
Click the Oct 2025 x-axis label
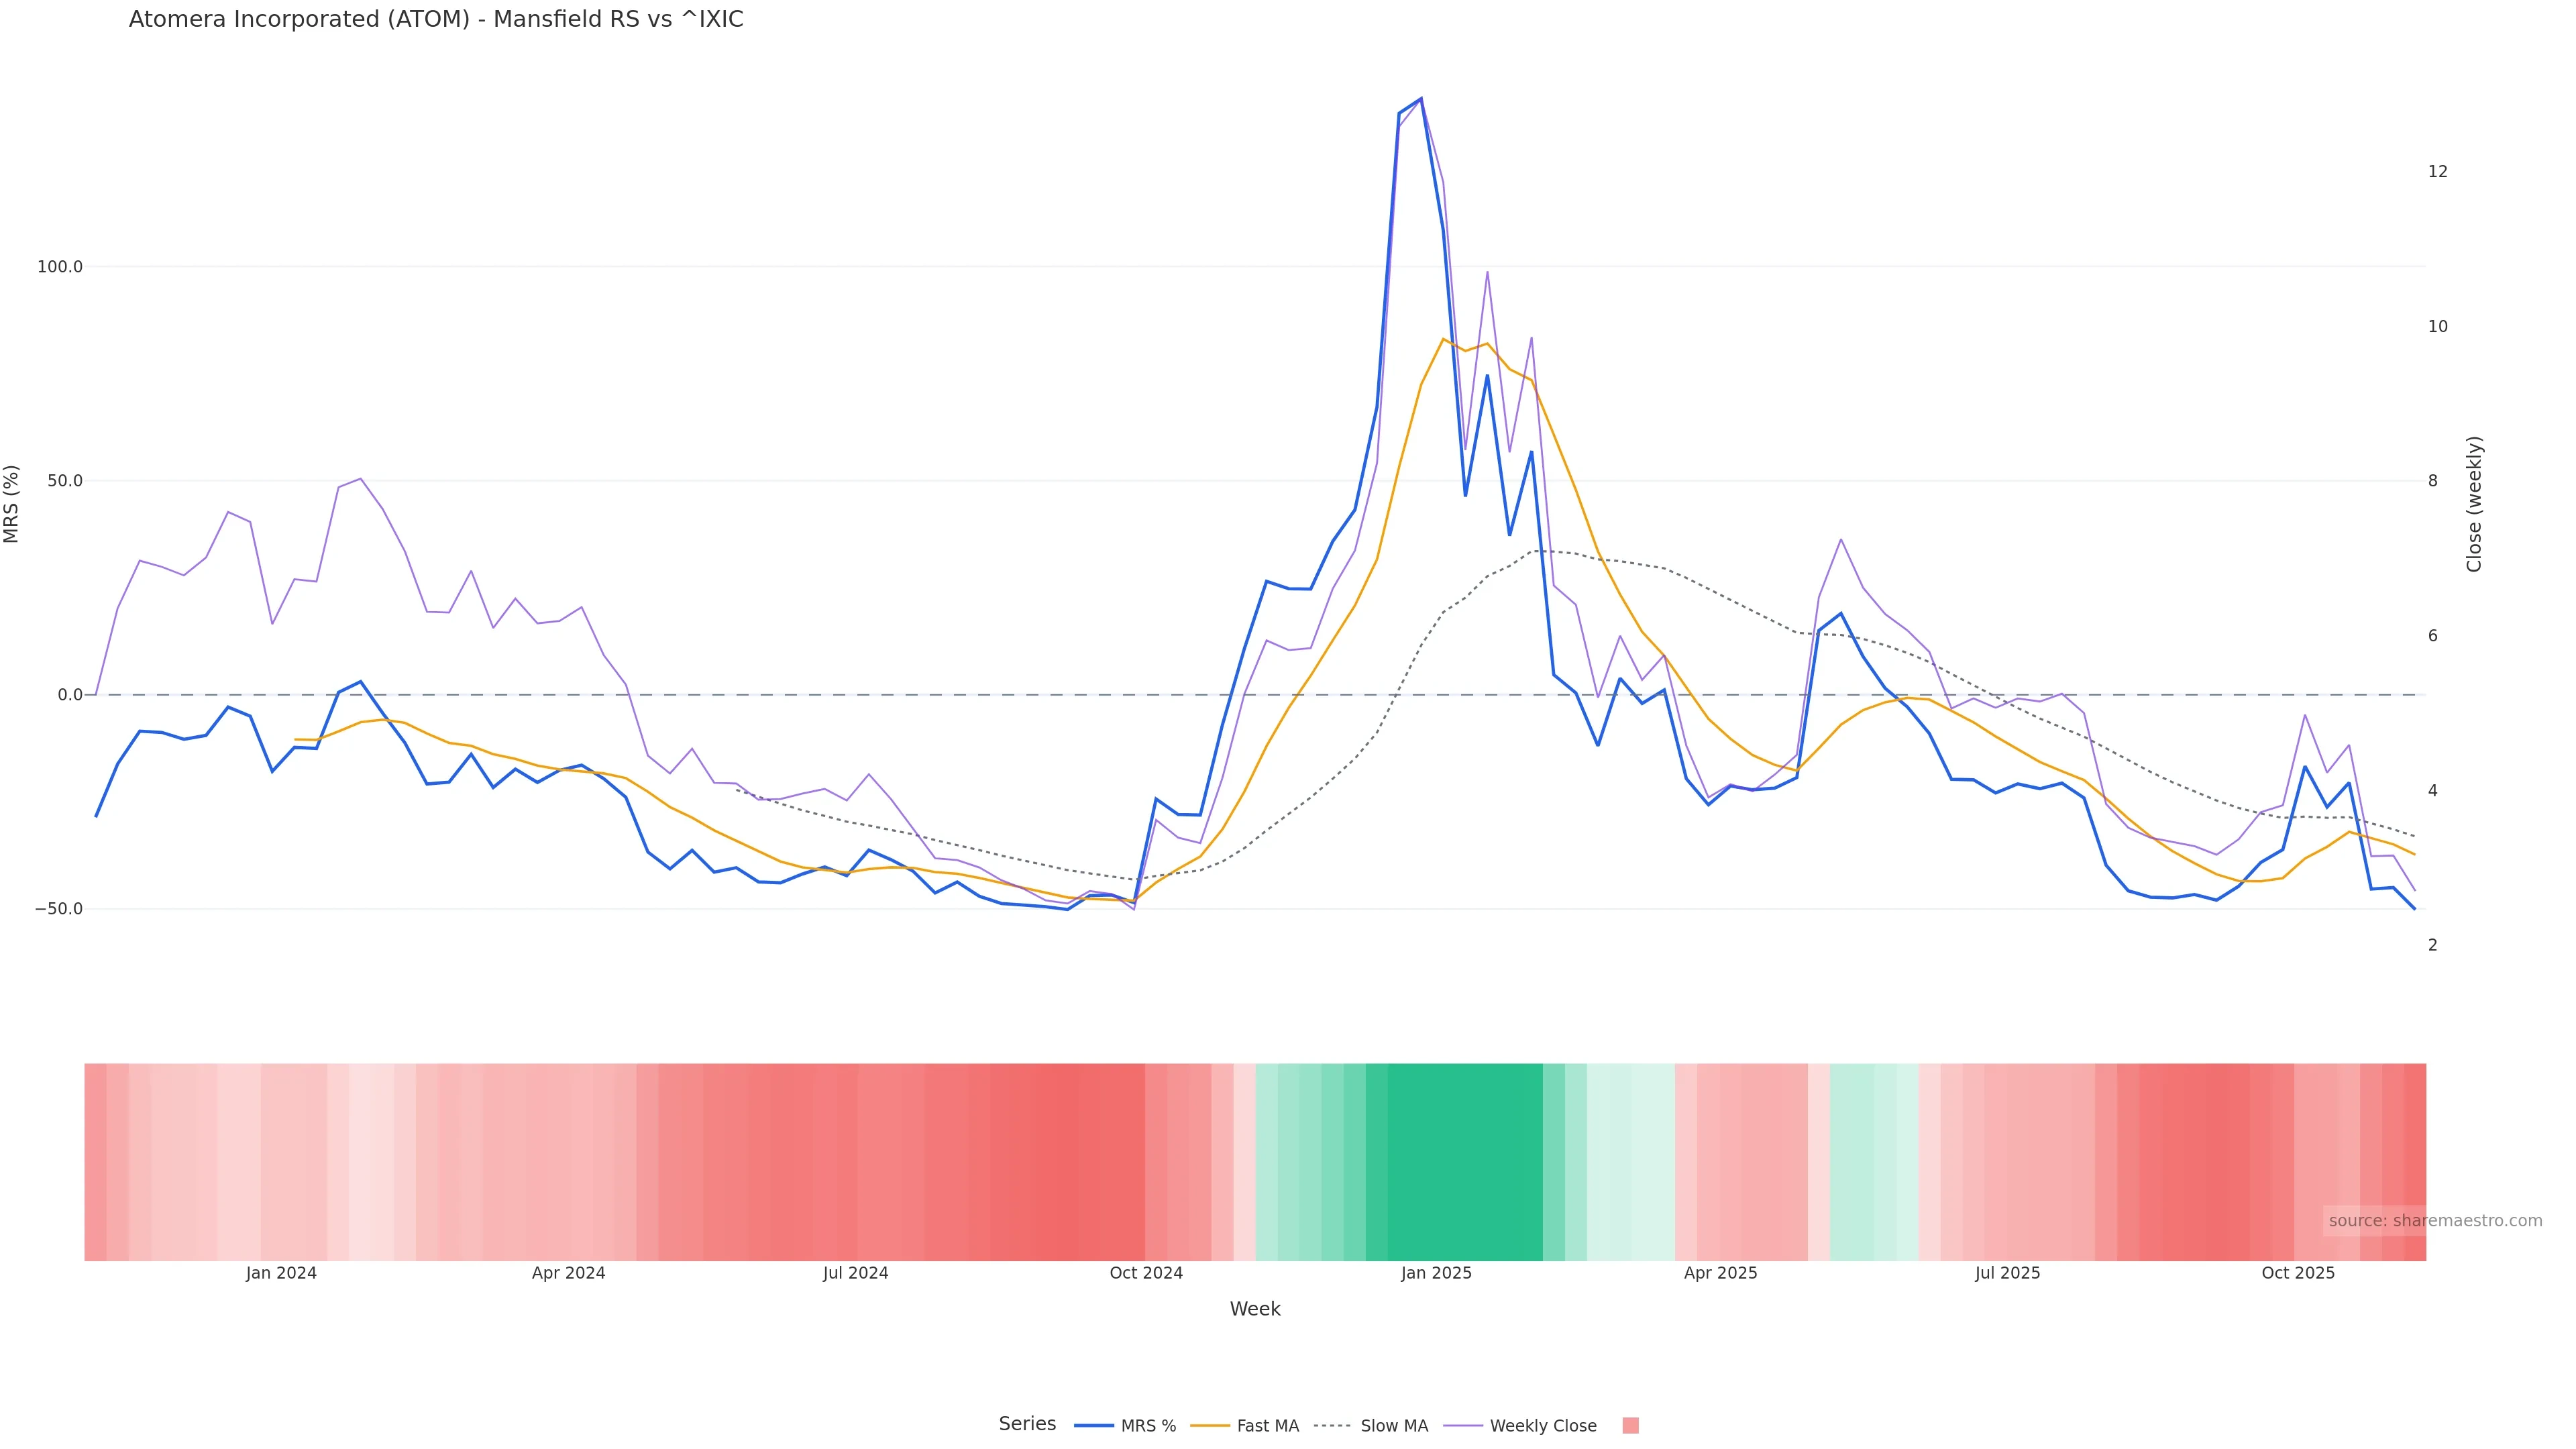point(2298,1274)
